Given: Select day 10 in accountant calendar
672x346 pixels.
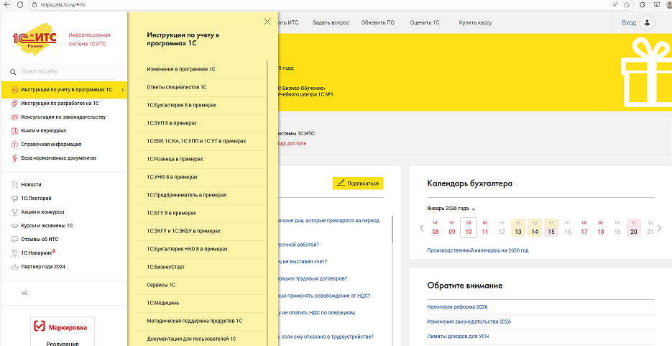Looking at the screenshot, I should pyautogui.click(x=469, y=228).
